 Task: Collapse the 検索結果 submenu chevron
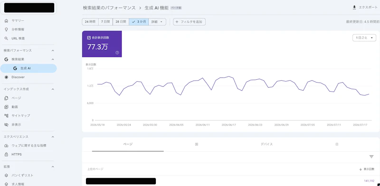tap(53, 59)
